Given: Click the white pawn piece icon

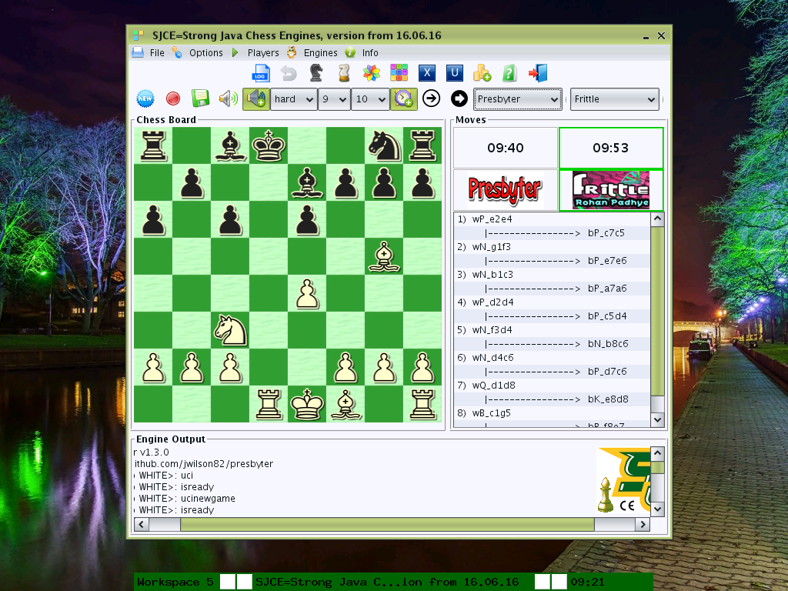Looking at the screenshot, I should point(343,73).
